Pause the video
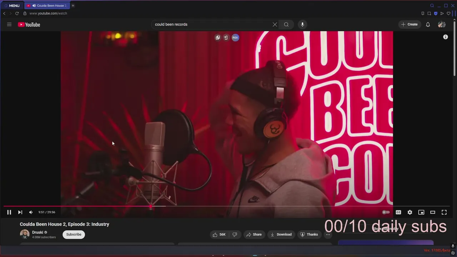This screenshot has width=457, height=257. pyautogui.click(x=9, y=212)
